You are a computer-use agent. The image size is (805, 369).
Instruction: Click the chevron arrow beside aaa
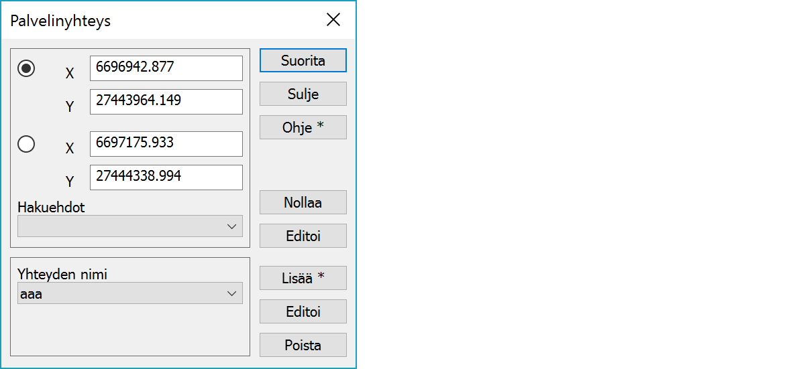(x=232, y=293)
